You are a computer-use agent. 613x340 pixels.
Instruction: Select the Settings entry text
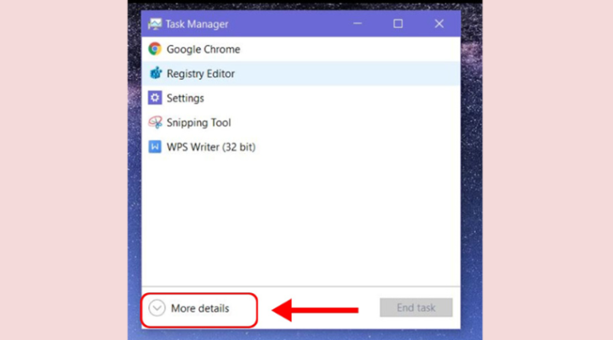186,99
